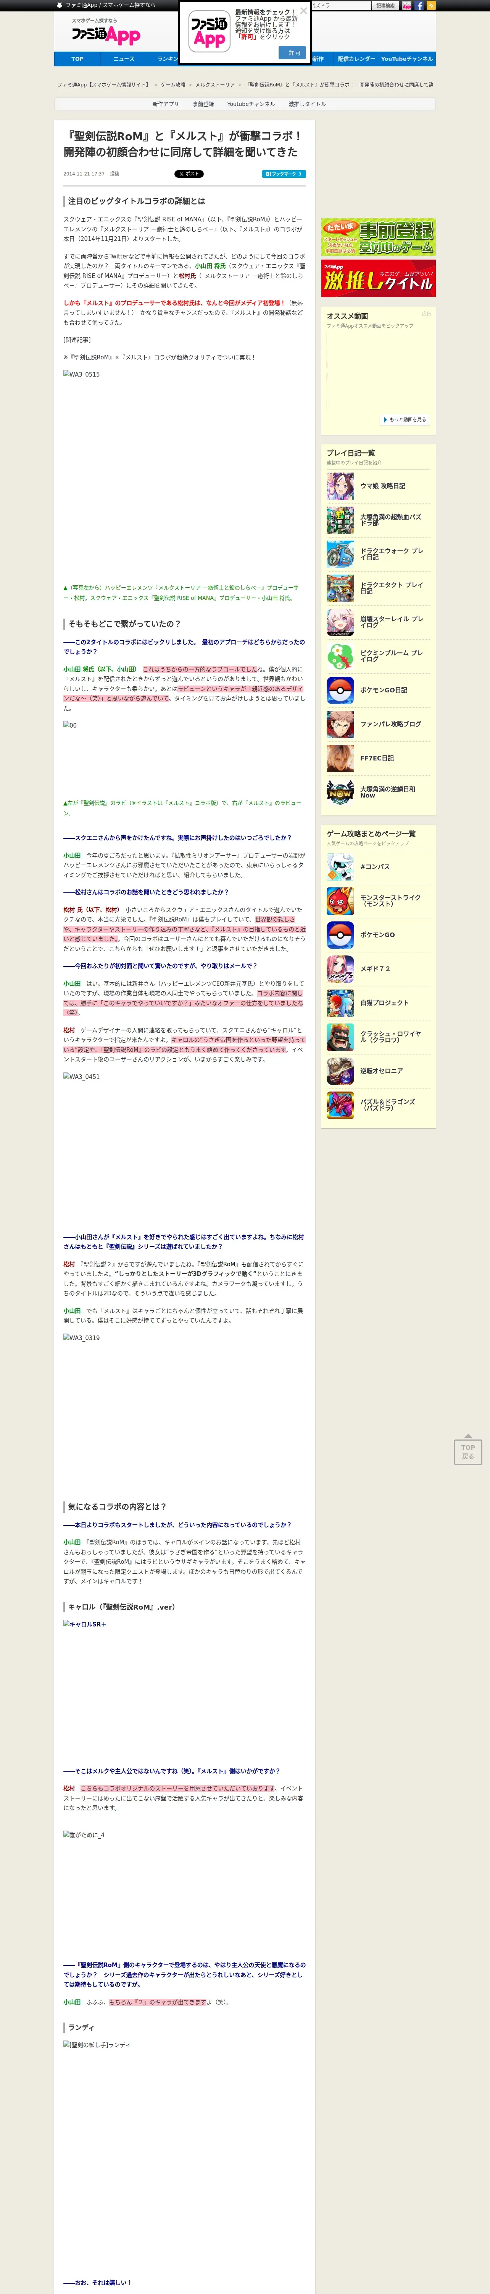This screenshot has width=490, height=2294.
Task: Open the Facebook icon in the header
Action: pyautogui.click(x=419, y=5)
